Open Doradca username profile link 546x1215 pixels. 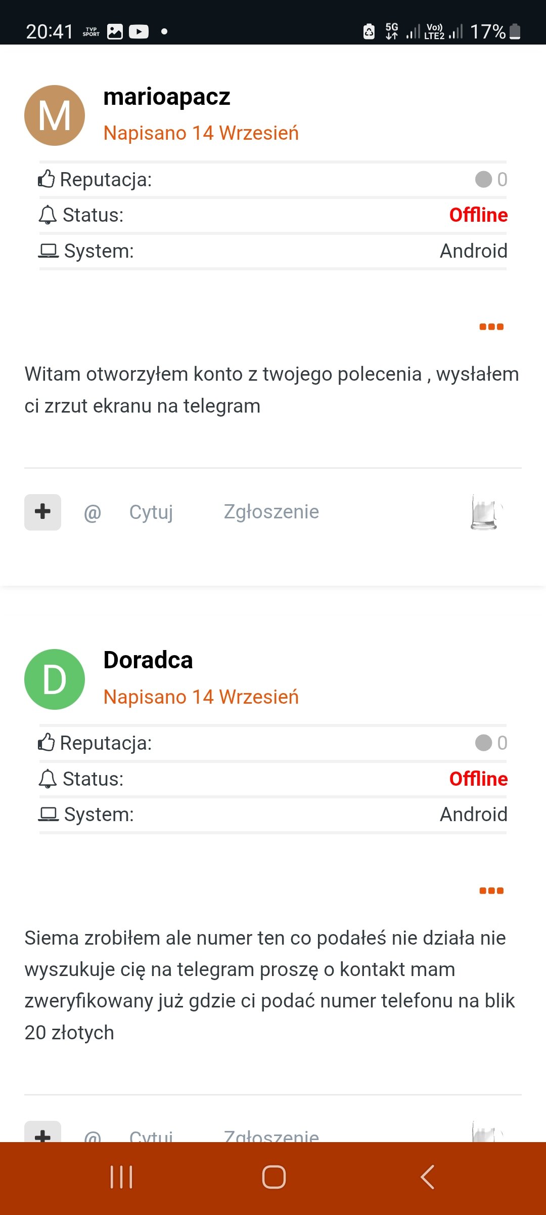(148, 660)
